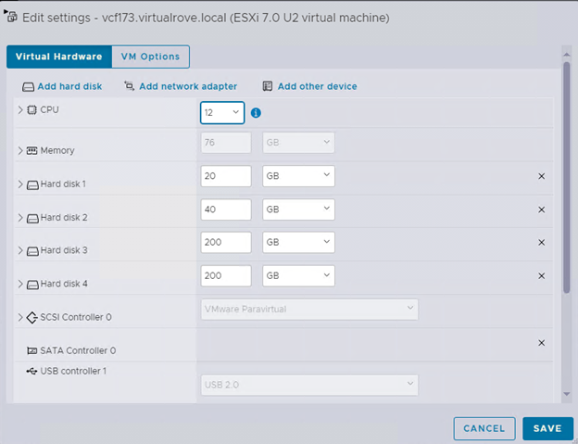
Task: Open the Memory unit GB dropdown
Action: tap(298, 143)
